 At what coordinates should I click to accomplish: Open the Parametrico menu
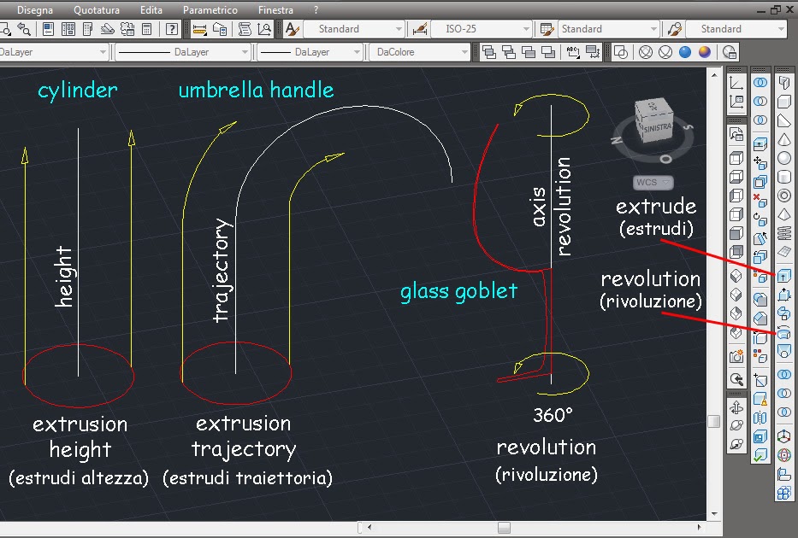pos(210,10)
